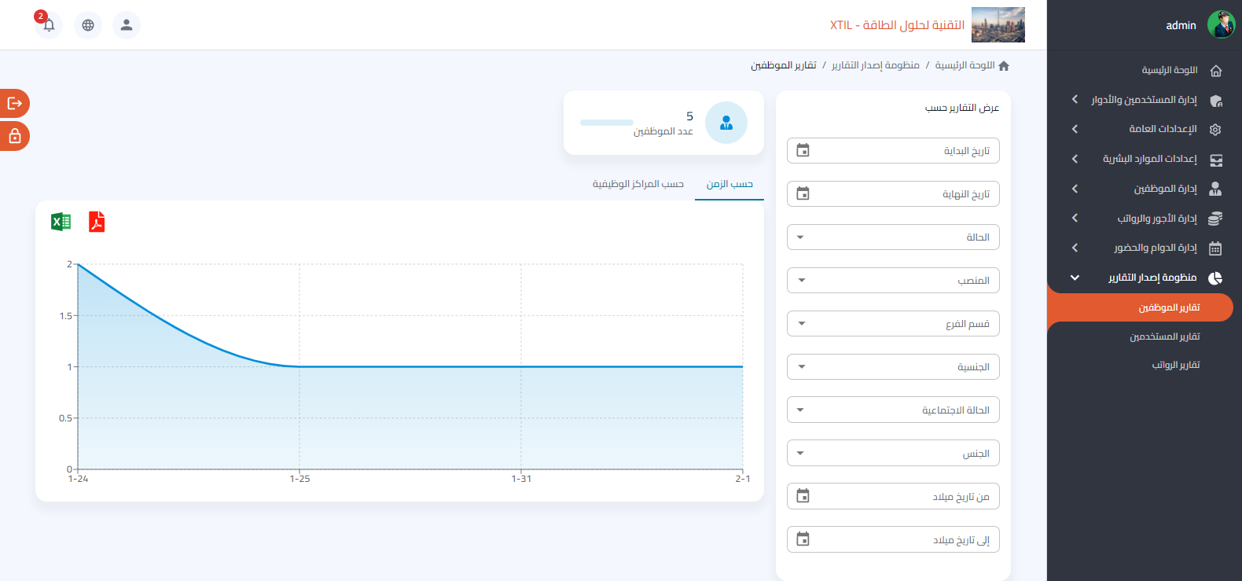Select the حسب الزمن tab
The width and height of the screenshot is (1242, 581).
[729, 184]
